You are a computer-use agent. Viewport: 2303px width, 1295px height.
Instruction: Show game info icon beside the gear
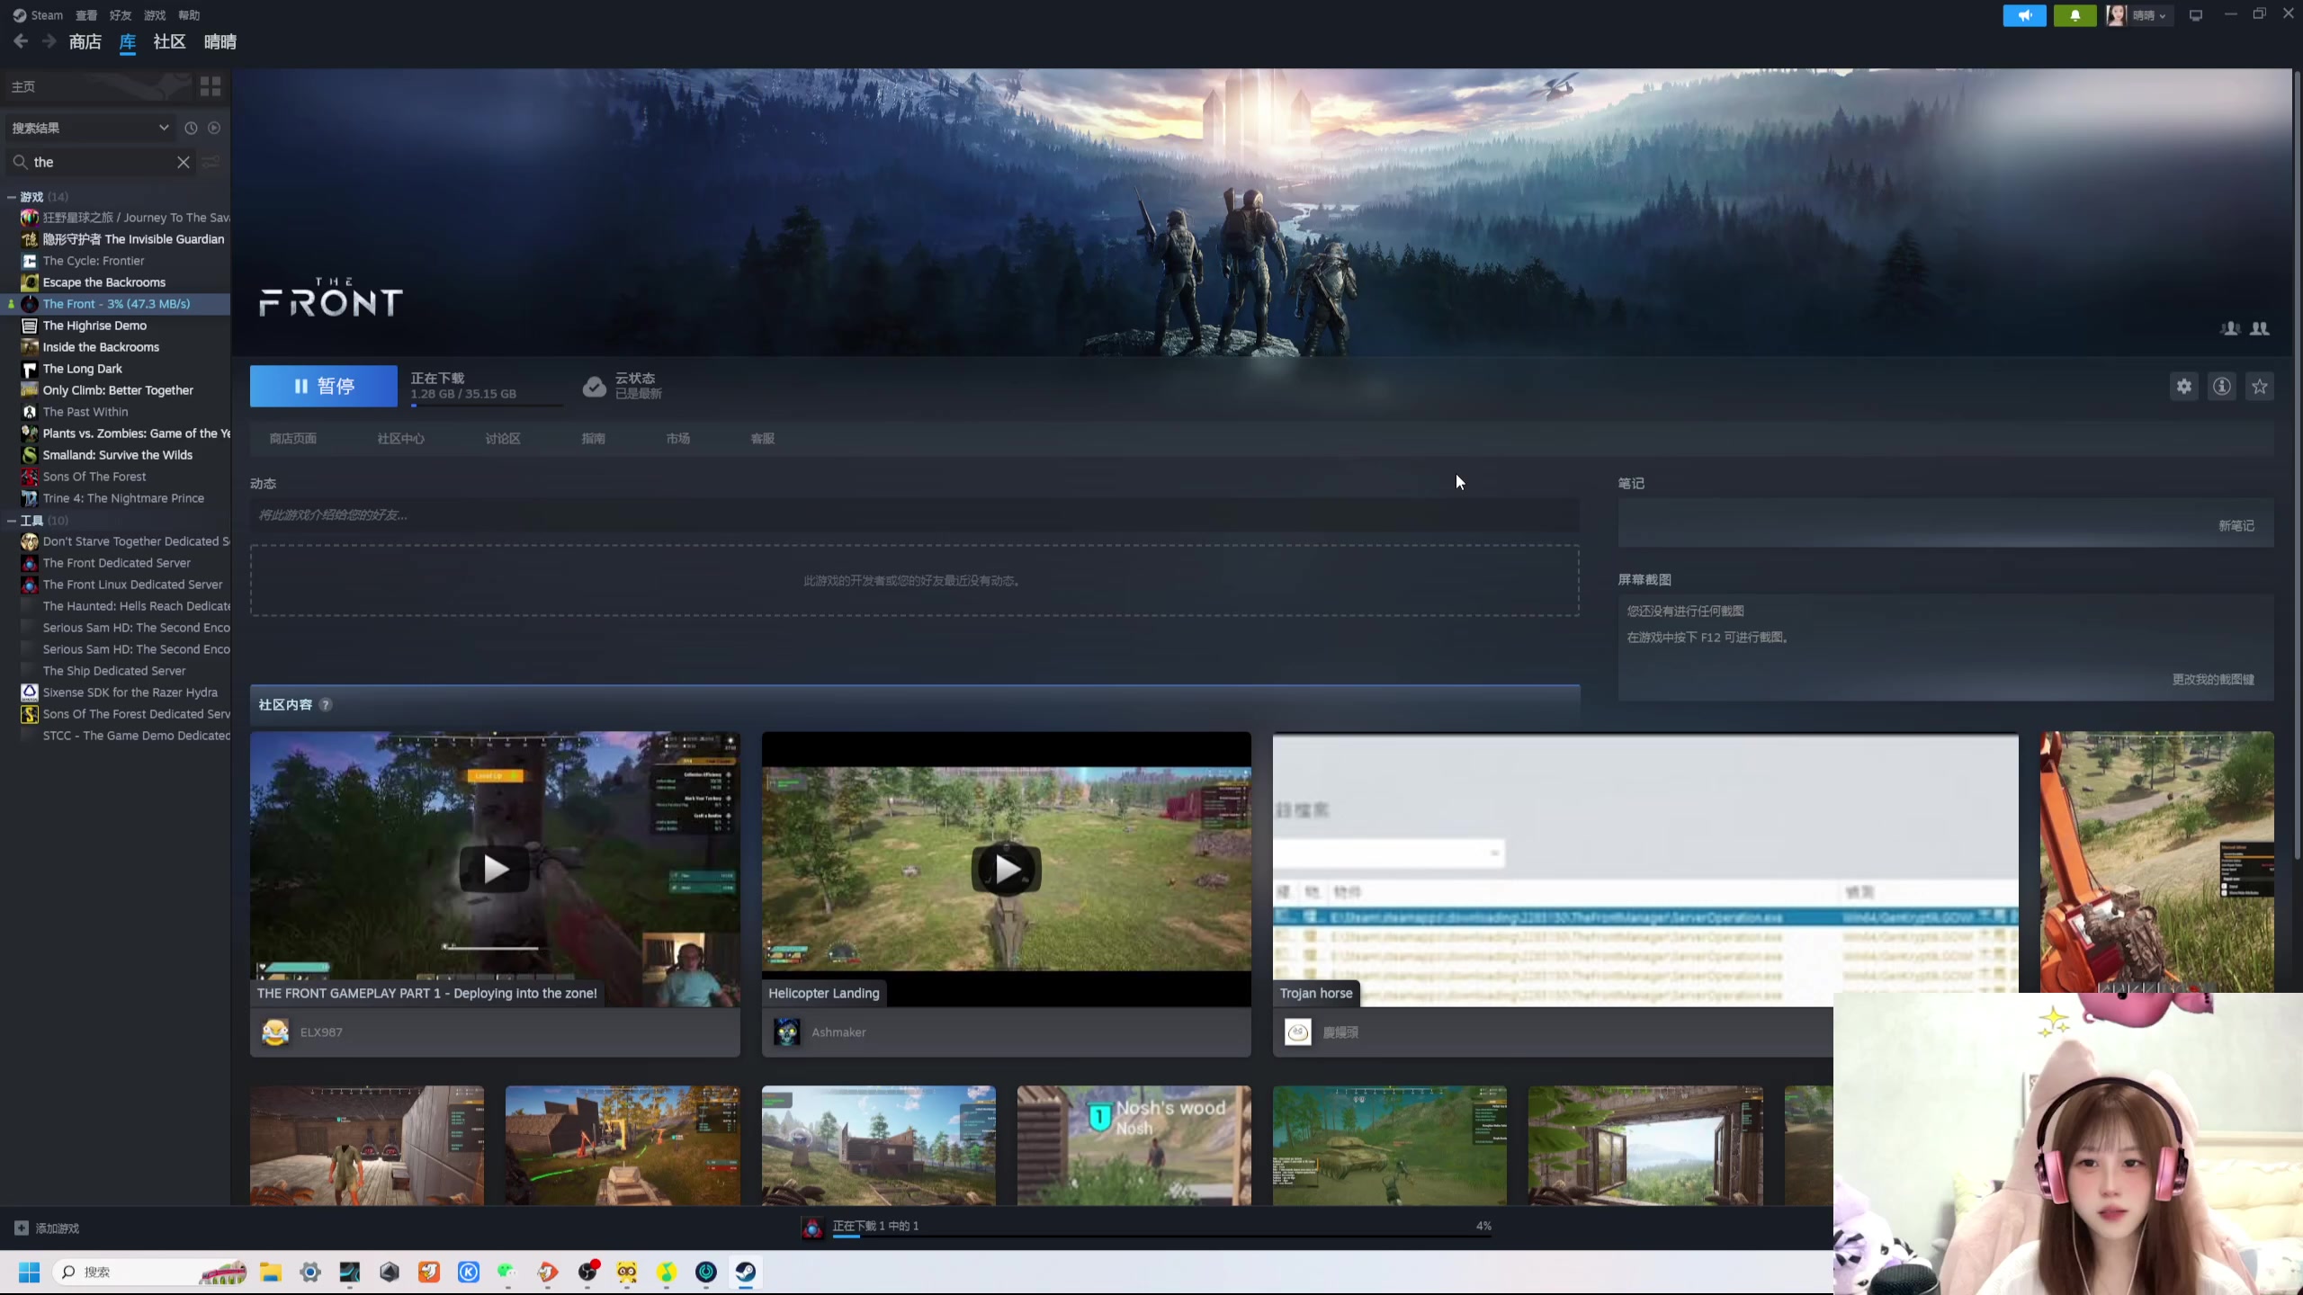click(2221, 387)
